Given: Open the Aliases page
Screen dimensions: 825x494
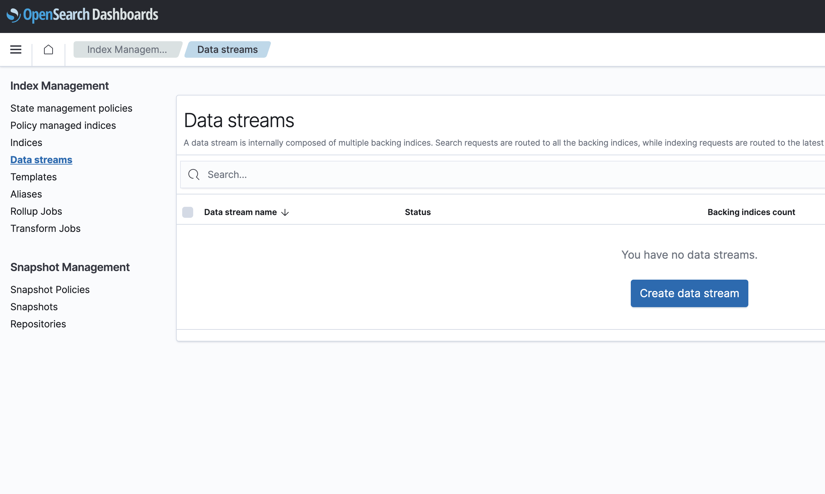Looking at the screenshot, I should [x=26, y=194].
